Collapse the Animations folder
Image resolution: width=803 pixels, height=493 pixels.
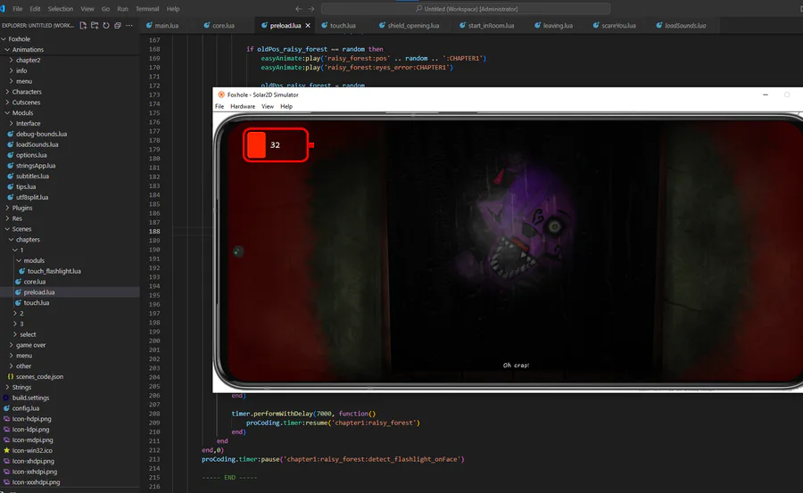point(28,50)
